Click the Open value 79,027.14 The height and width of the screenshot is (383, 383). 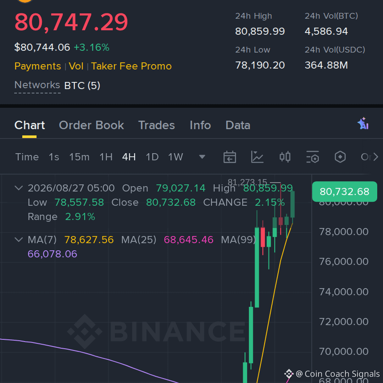[181, 188]
